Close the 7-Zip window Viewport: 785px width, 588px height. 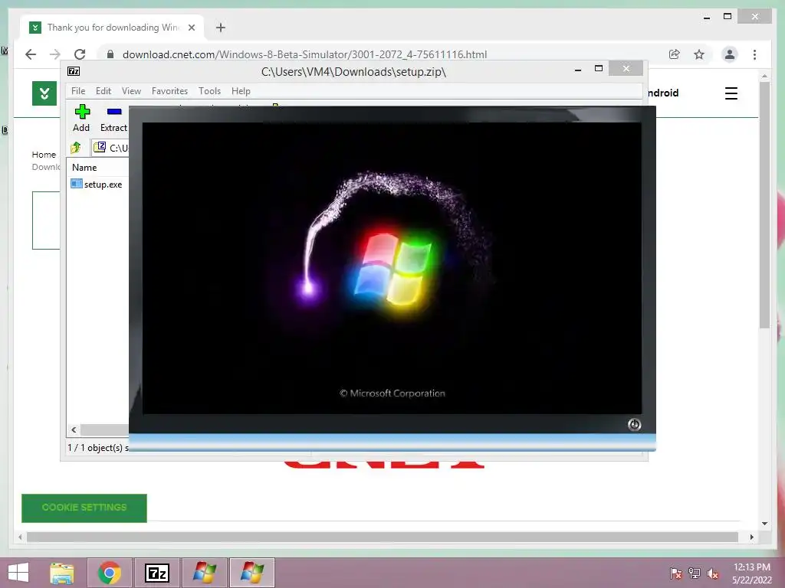click(x=626, y=68)
